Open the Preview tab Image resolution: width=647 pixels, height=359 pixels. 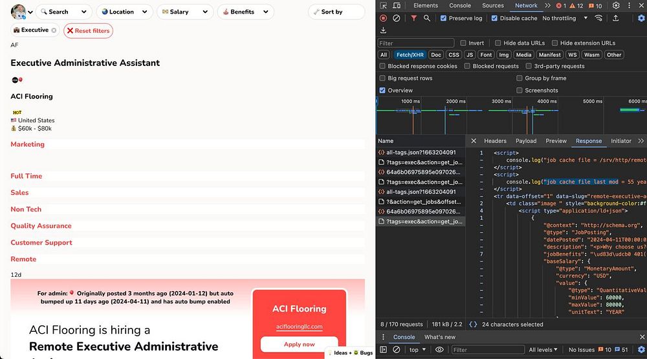tap(556, 141)
